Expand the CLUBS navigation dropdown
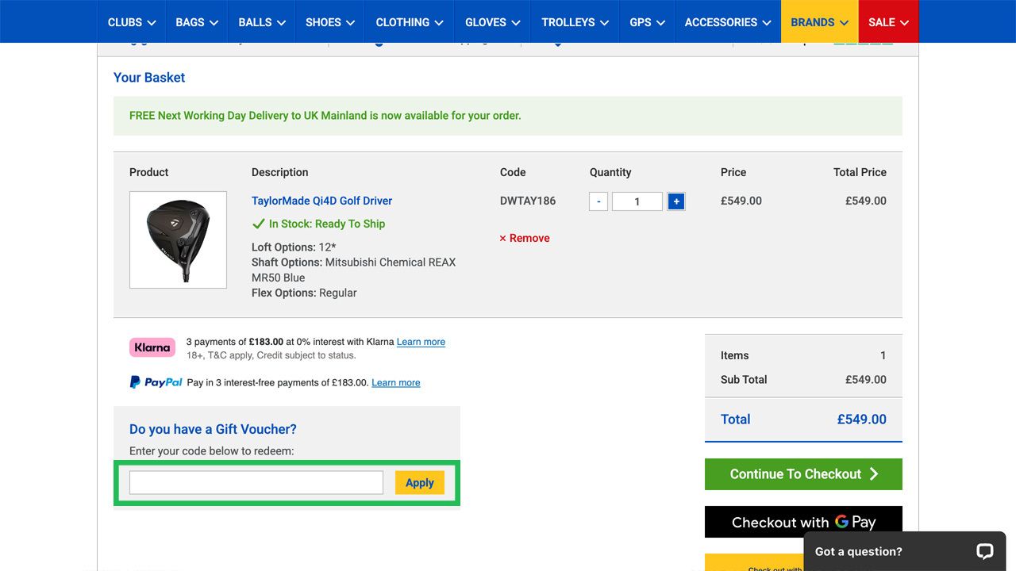This screenshot has width=1016, height=571. pos(131,21)
